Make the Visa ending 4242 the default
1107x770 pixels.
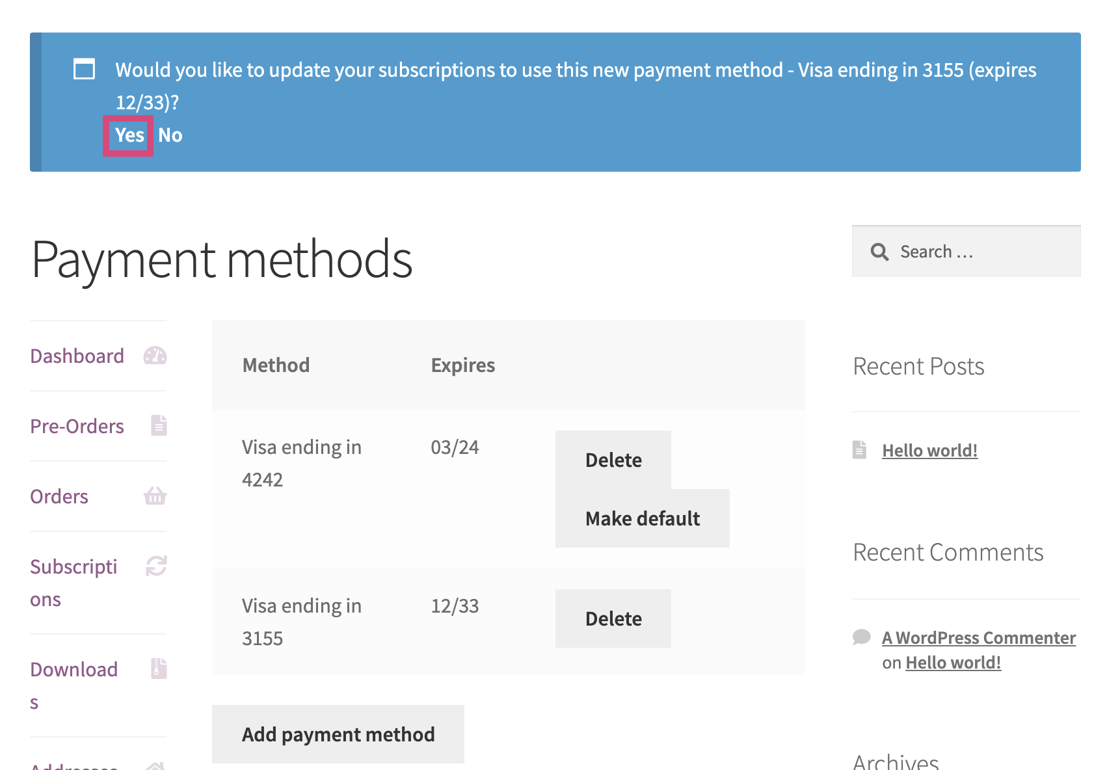coord(642,518)
